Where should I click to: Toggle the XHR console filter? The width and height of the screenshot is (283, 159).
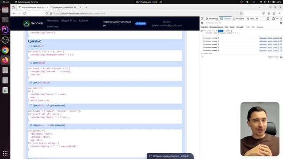[253, 27]
